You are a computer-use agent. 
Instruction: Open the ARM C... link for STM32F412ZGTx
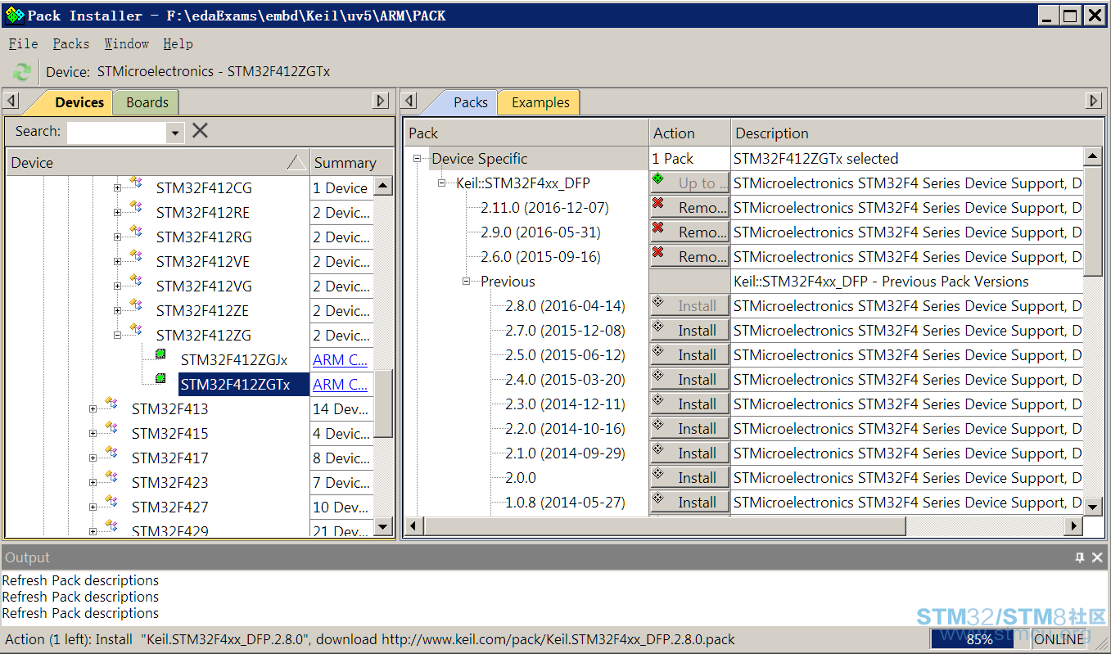(340, 384)
